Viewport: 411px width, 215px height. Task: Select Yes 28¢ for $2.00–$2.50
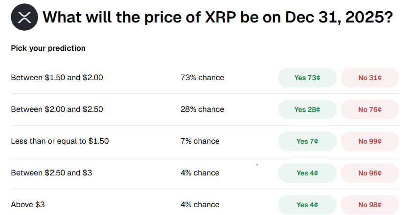(307, 109)
